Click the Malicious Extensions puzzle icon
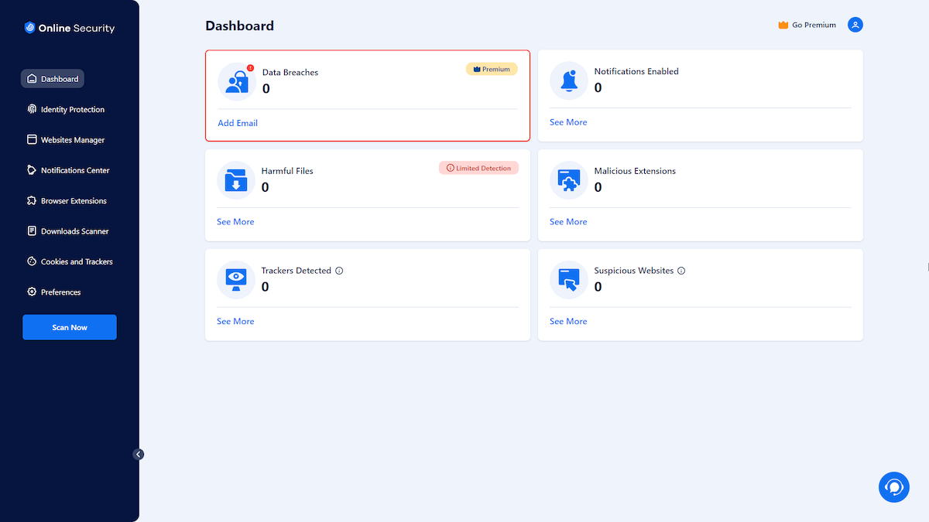This screenshot has height=522, width=929. pos(569,180)
